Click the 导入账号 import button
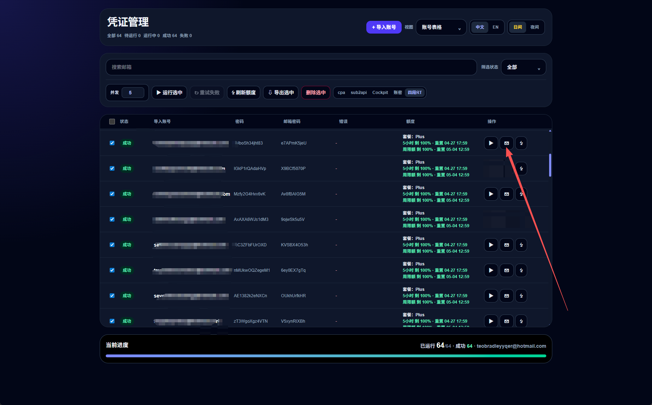This screenshot has width=652, height=405. click(384, 27)
